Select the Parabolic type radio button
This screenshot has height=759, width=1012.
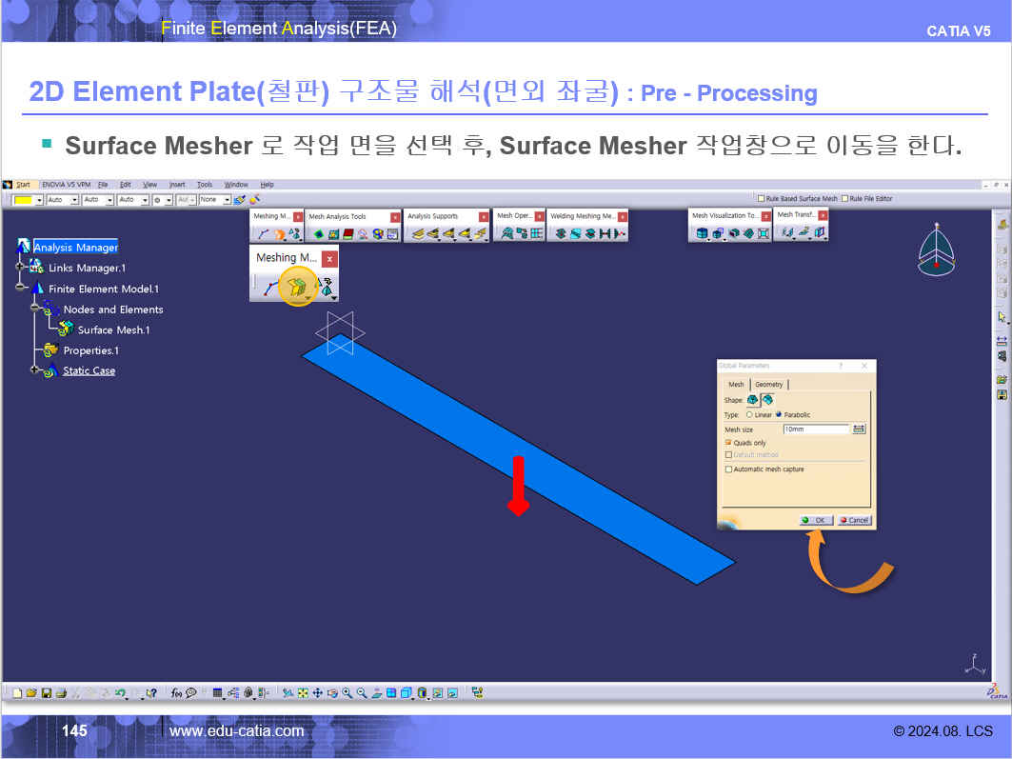779,415
